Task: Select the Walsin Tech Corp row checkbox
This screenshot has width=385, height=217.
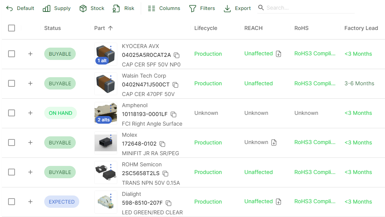Action: point(12,83)
